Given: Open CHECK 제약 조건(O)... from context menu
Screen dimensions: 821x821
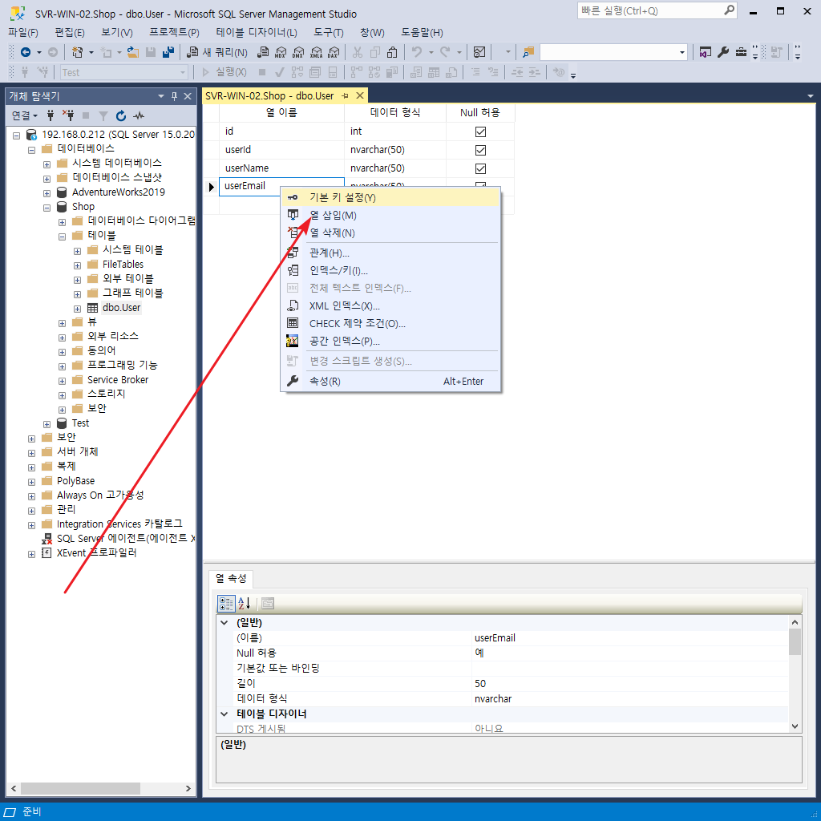Looking at the screenshot, I should click(390, 324).
